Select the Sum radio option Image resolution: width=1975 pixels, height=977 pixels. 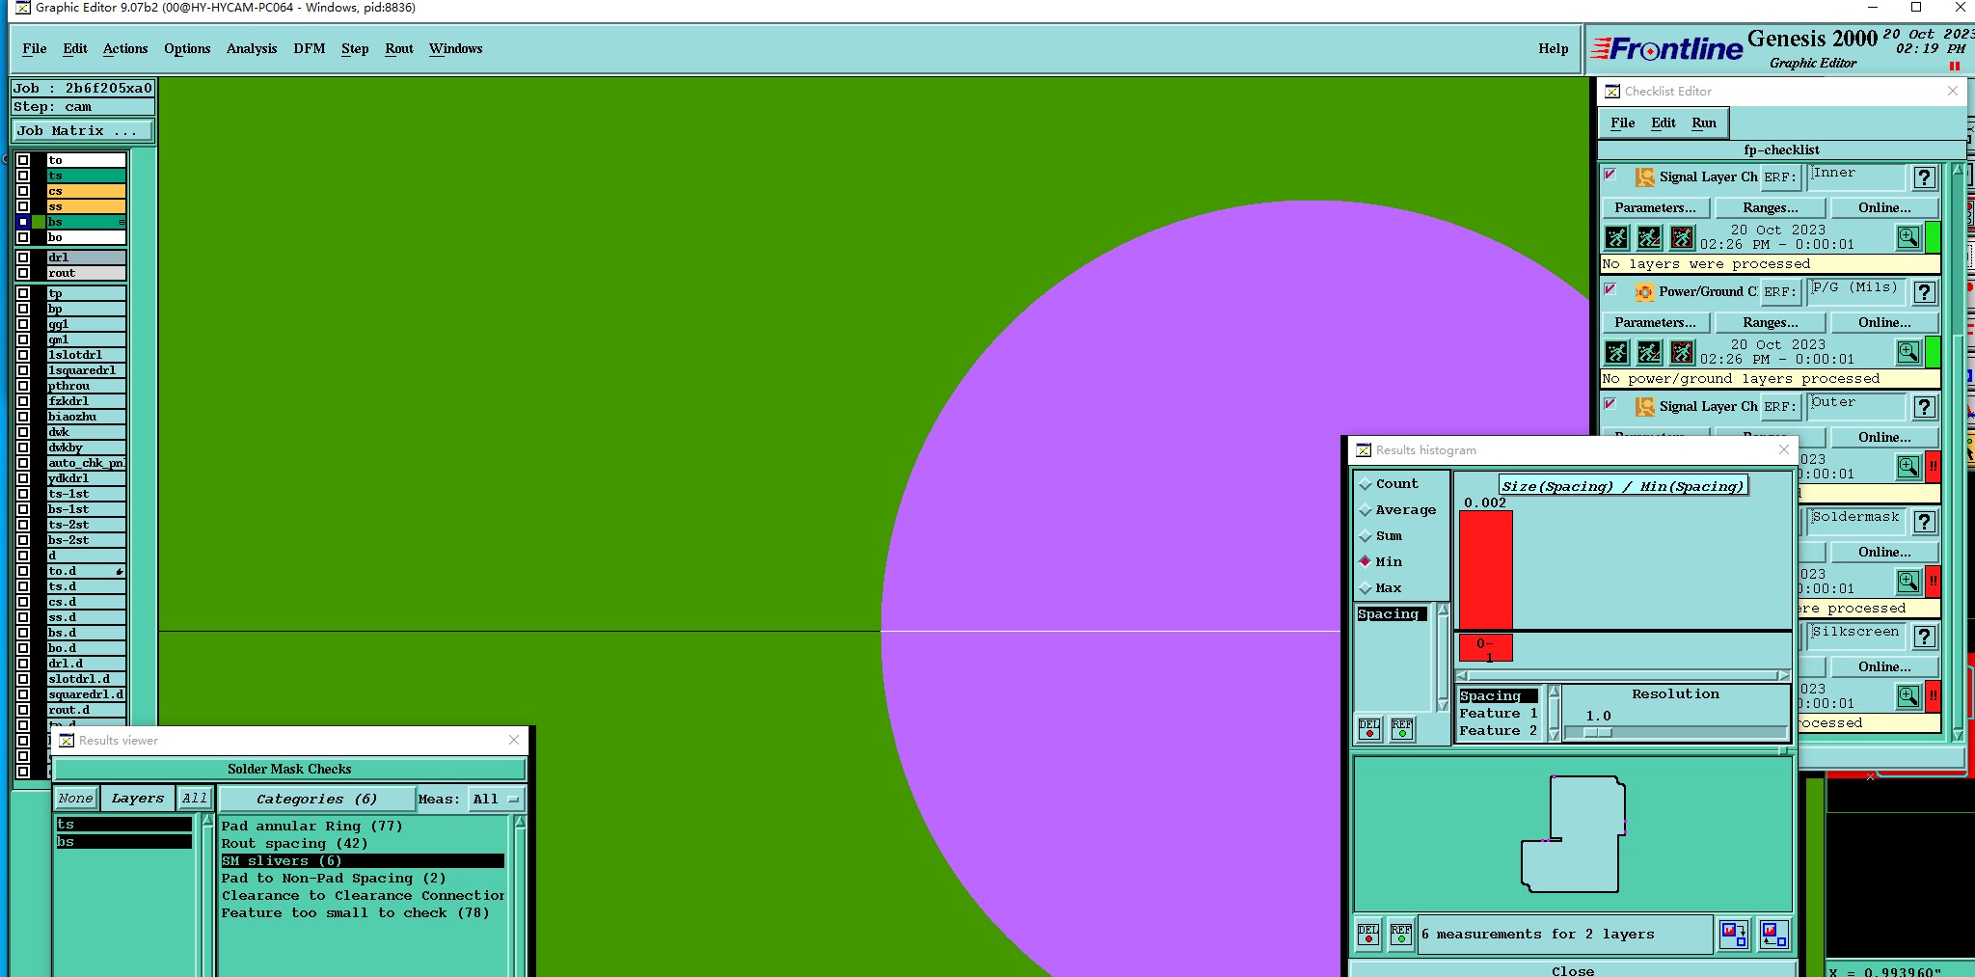coord(1381,536)
